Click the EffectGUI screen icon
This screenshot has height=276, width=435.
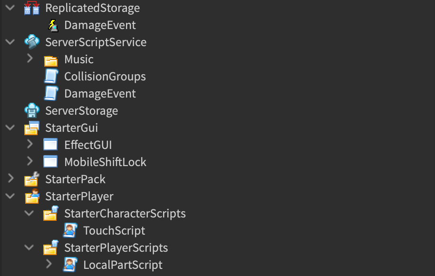pyautogui.click(x=50, y=145)
